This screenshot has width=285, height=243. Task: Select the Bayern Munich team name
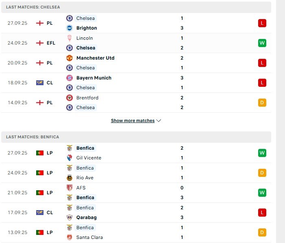click(94, 78)
